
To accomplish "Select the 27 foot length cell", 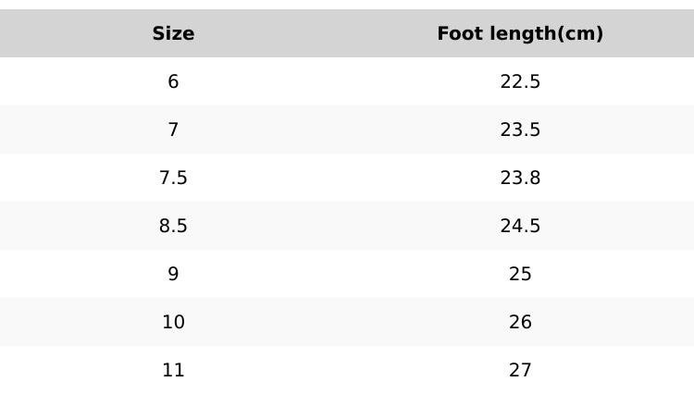I will 520,371.
